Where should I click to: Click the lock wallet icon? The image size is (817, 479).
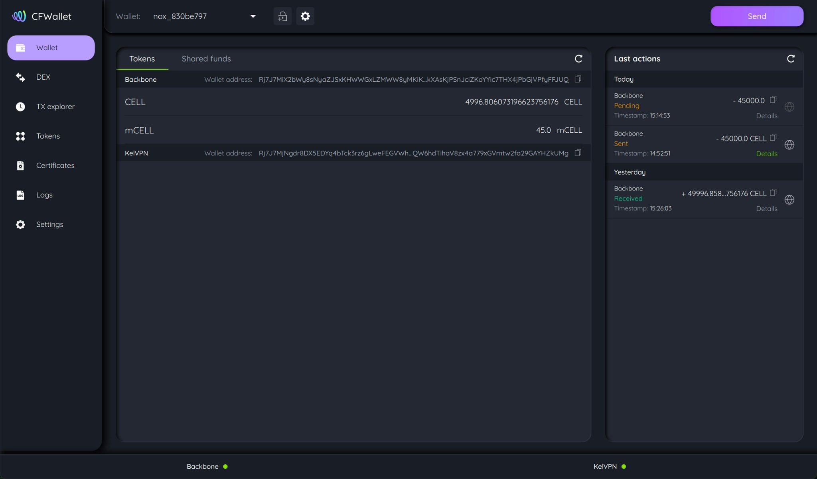(x=282, y=16)
